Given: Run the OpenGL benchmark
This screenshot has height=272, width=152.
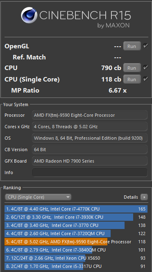Looking at the screenshot, I should click(x=132, y=46).
